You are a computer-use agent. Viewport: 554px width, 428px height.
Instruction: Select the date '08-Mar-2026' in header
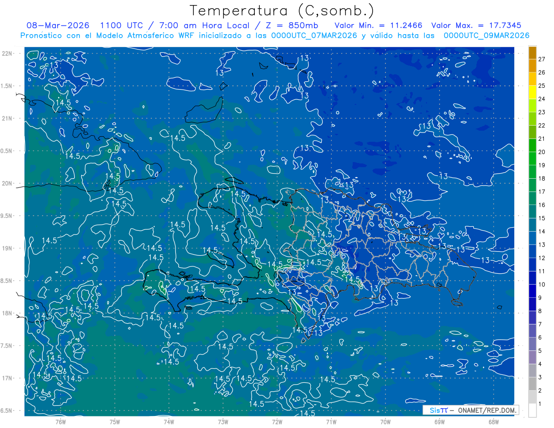tap(58, 25)
